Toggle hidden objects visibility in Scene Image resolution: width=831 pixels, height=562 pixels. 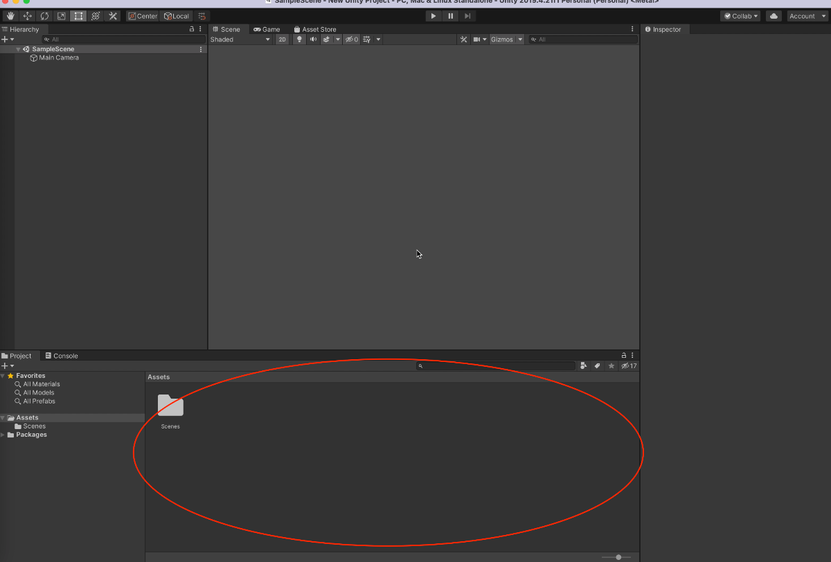(352, 39)
